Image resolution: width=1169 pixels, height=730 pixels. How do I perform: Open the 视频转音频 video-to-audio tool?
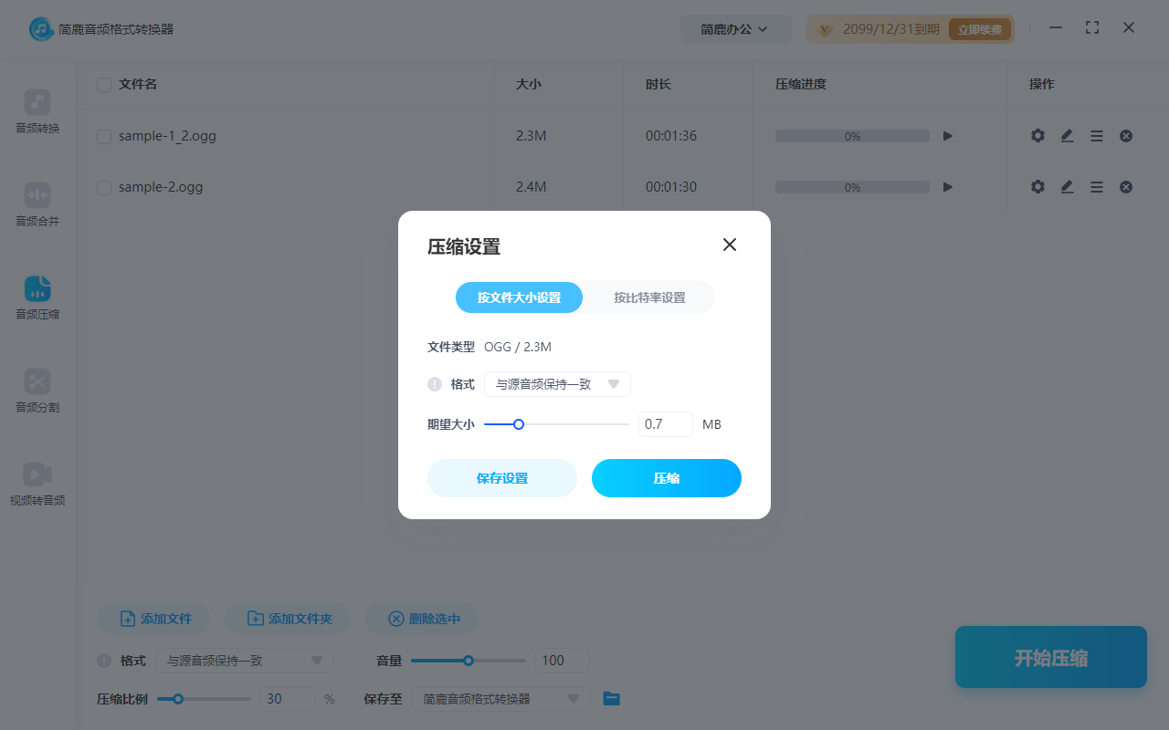pyautogui.click(x=37, y=481)
